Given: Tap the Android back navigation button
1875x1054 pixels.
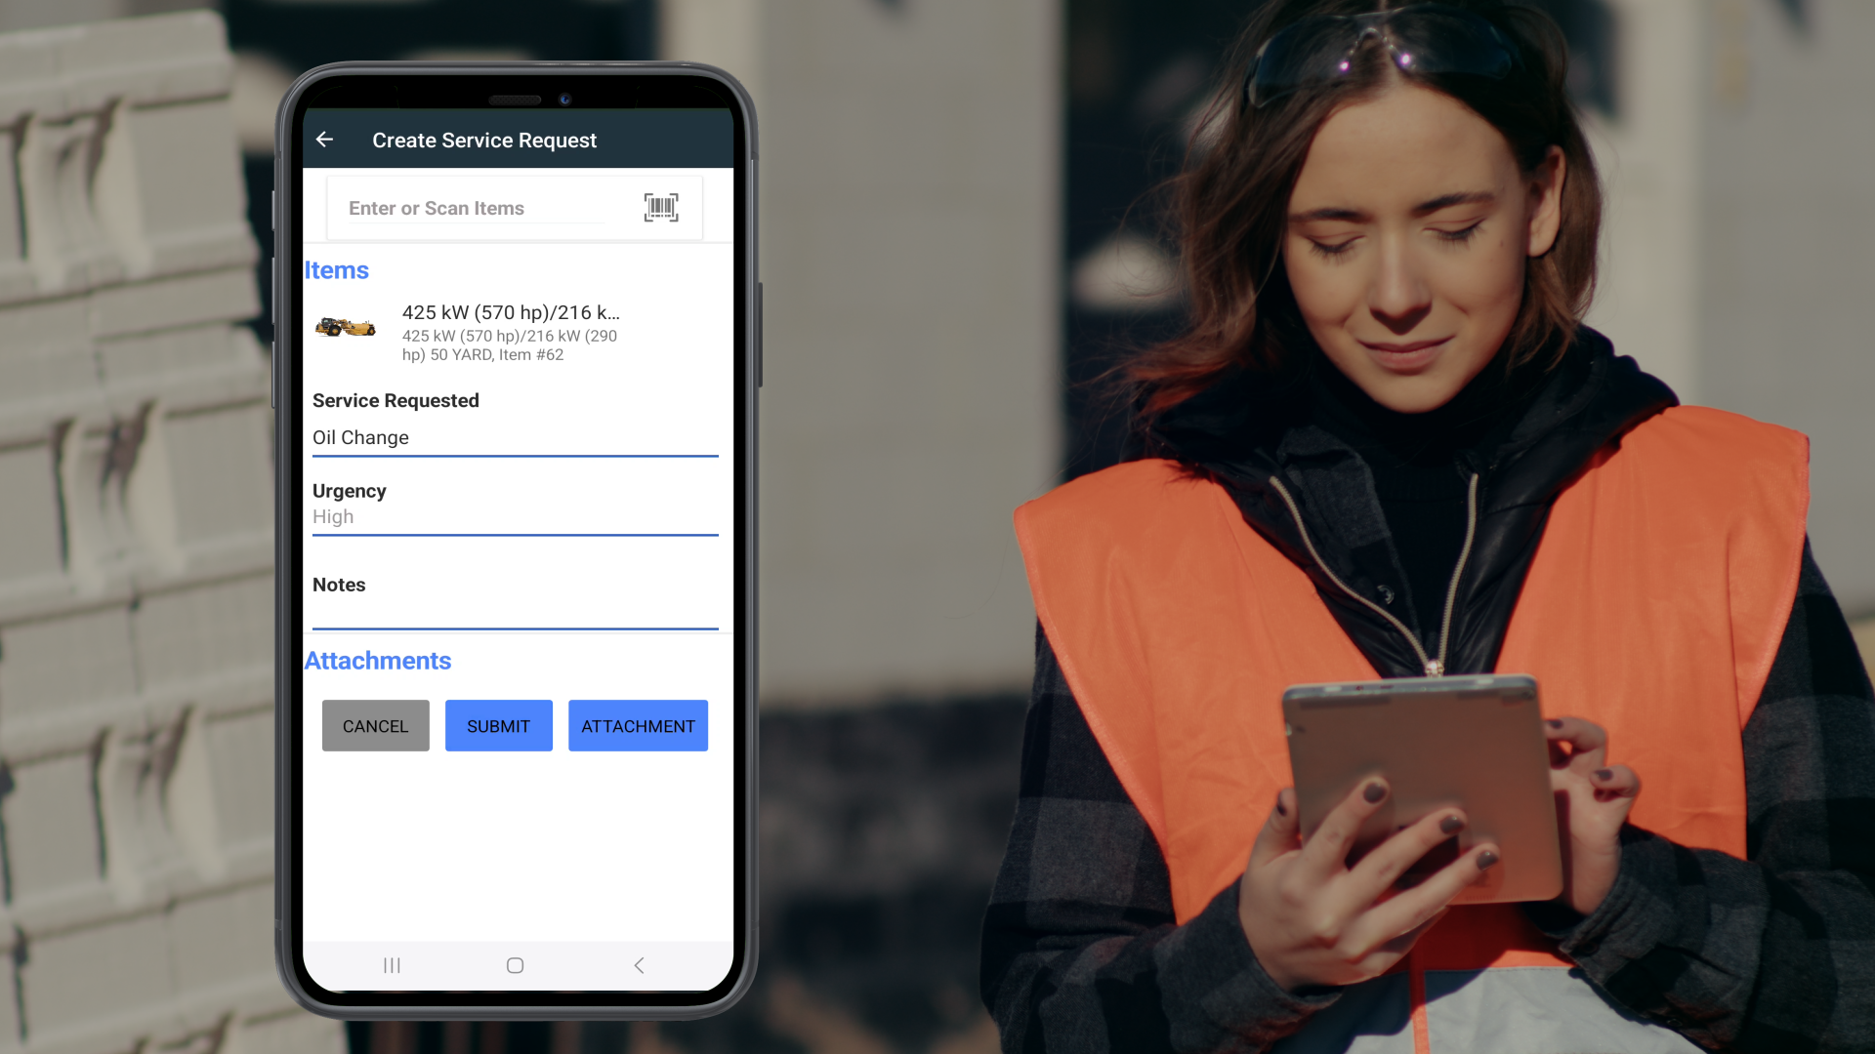Looking at the screenshot, I should (x=638, y=965).
